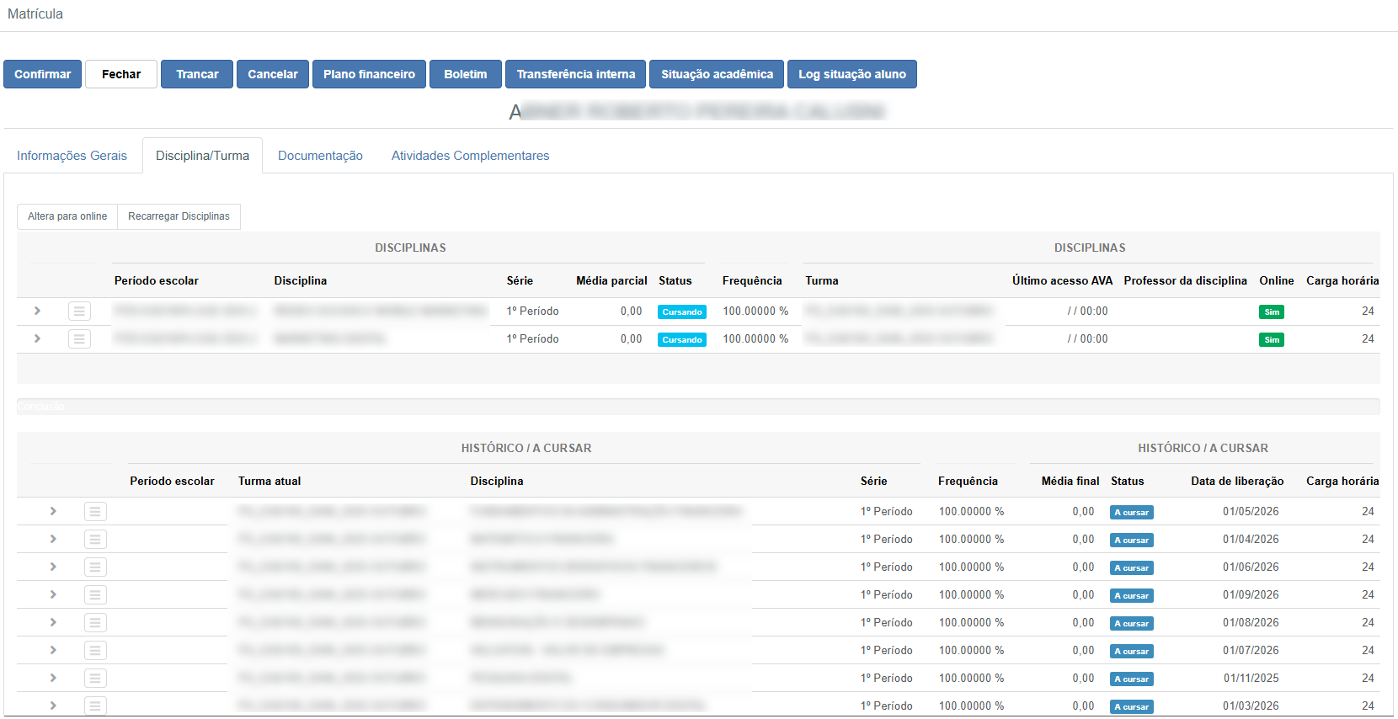This screenshot has height=719, width=1398.
Task: Expand the second Disciplinas row chevron
Action: (37, 338)
